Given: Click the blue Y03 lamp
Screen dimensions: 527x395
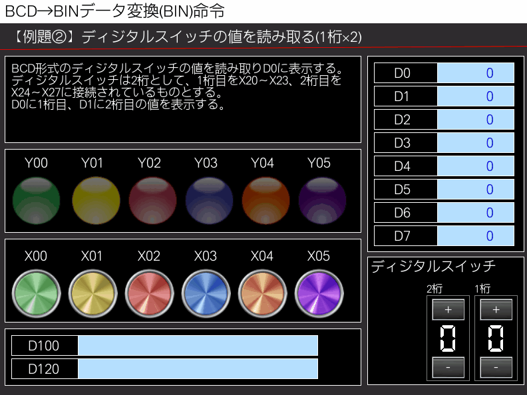Looking at the screenshot, I should pos(209,201).
